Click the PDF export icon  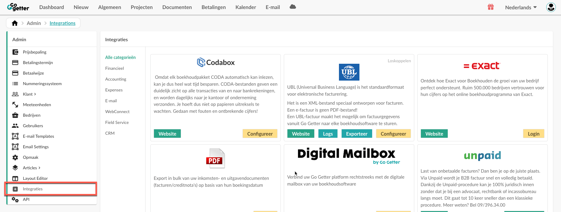[215, 158]
